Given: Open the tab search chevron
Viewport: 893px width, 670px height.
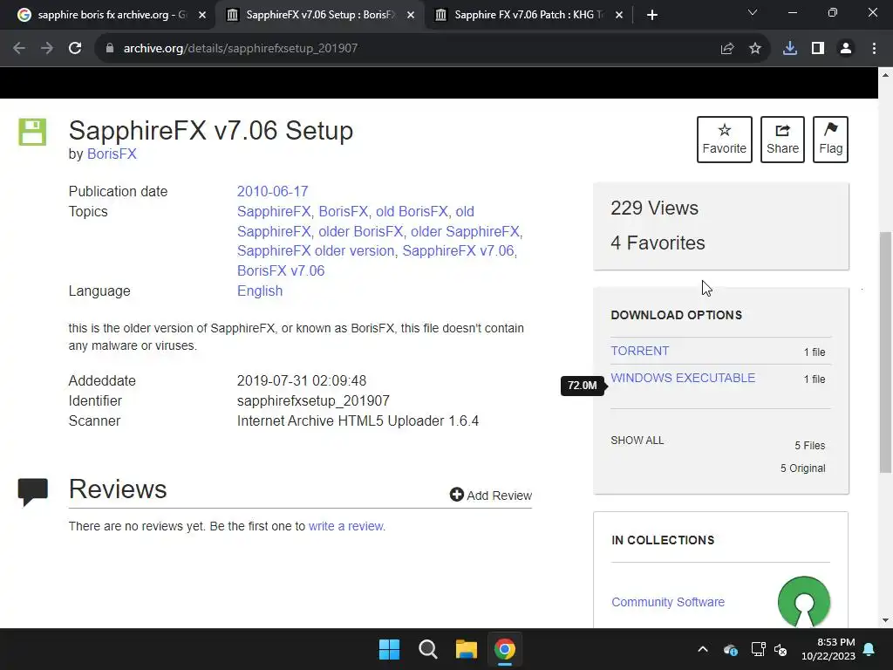Looking at the screenshot, I should pos(753,12).
